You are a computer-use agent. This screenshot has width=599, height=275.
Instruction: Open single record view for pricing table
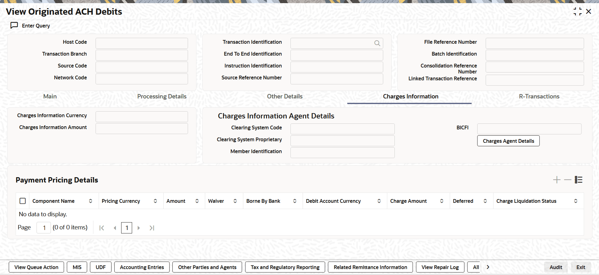tap(579, 180)
